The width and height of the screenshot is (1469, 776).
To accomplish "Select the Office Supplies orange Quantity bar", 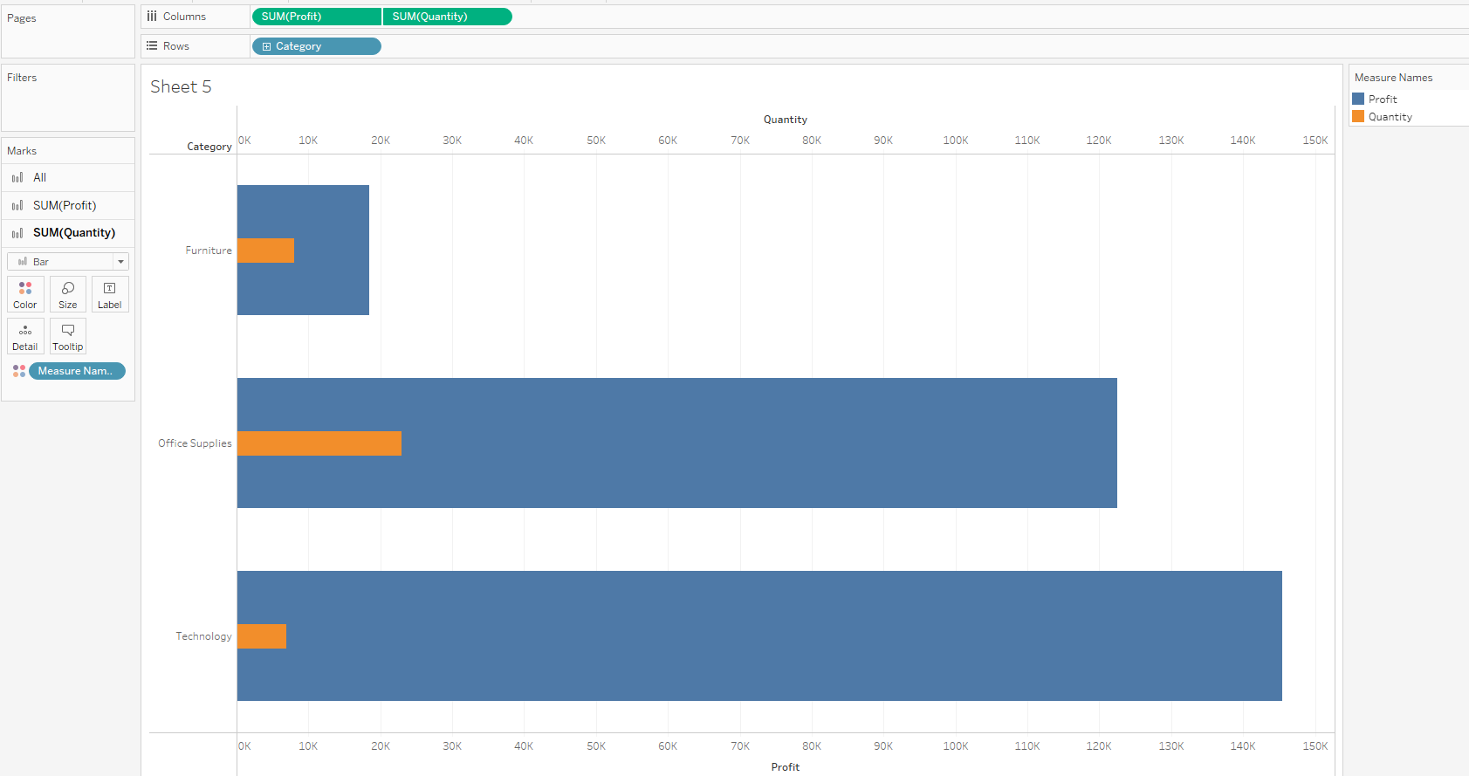I will [x=319, y=443].
